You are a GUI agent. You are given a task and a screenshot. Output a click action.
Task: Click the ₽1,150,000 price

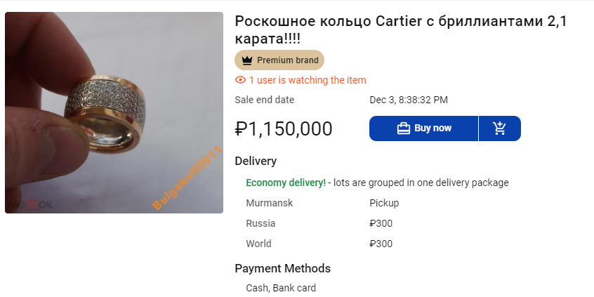[284, 129]
